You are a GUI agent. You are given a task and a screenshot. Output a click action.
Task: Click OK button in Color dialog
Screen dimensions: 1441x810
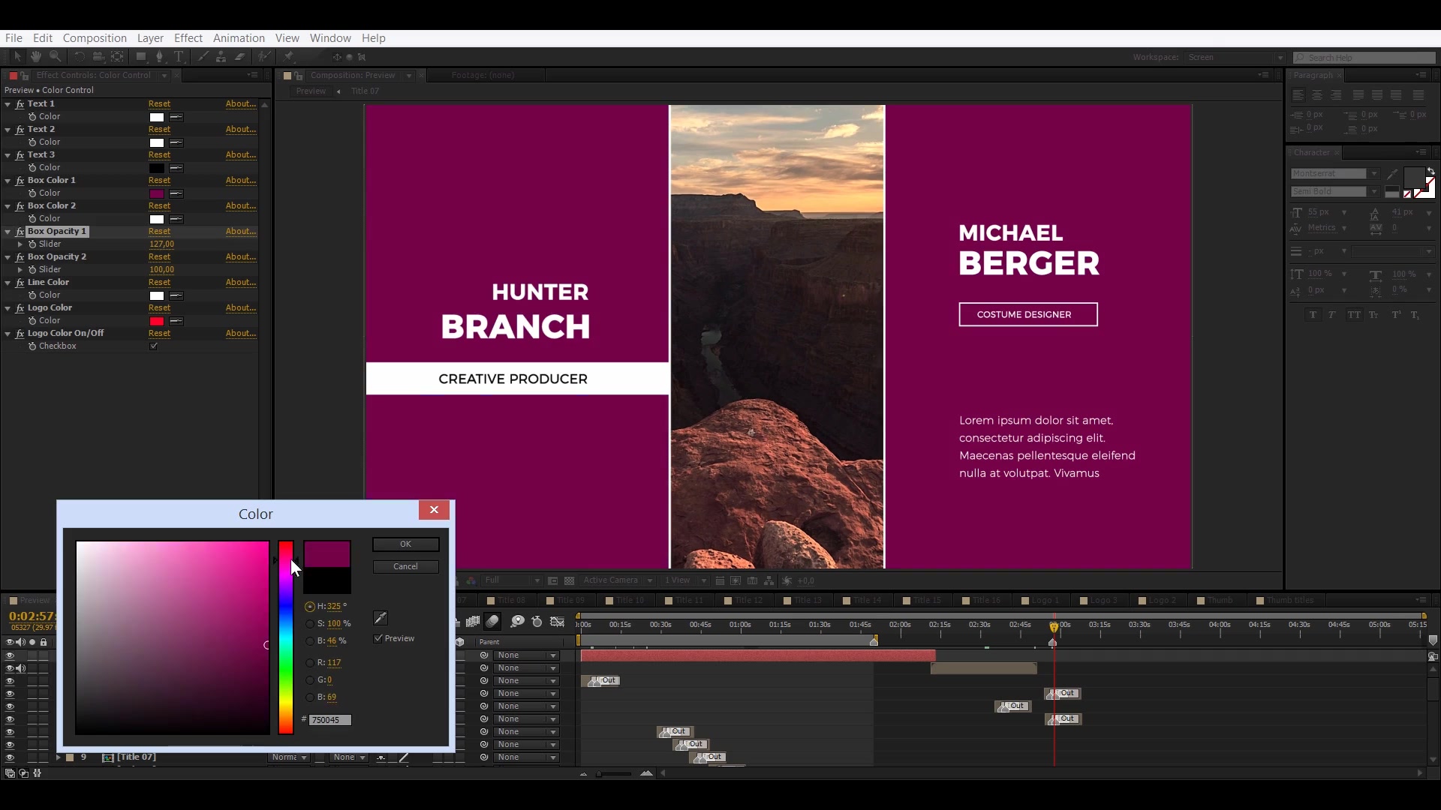[x=406, y=544]
